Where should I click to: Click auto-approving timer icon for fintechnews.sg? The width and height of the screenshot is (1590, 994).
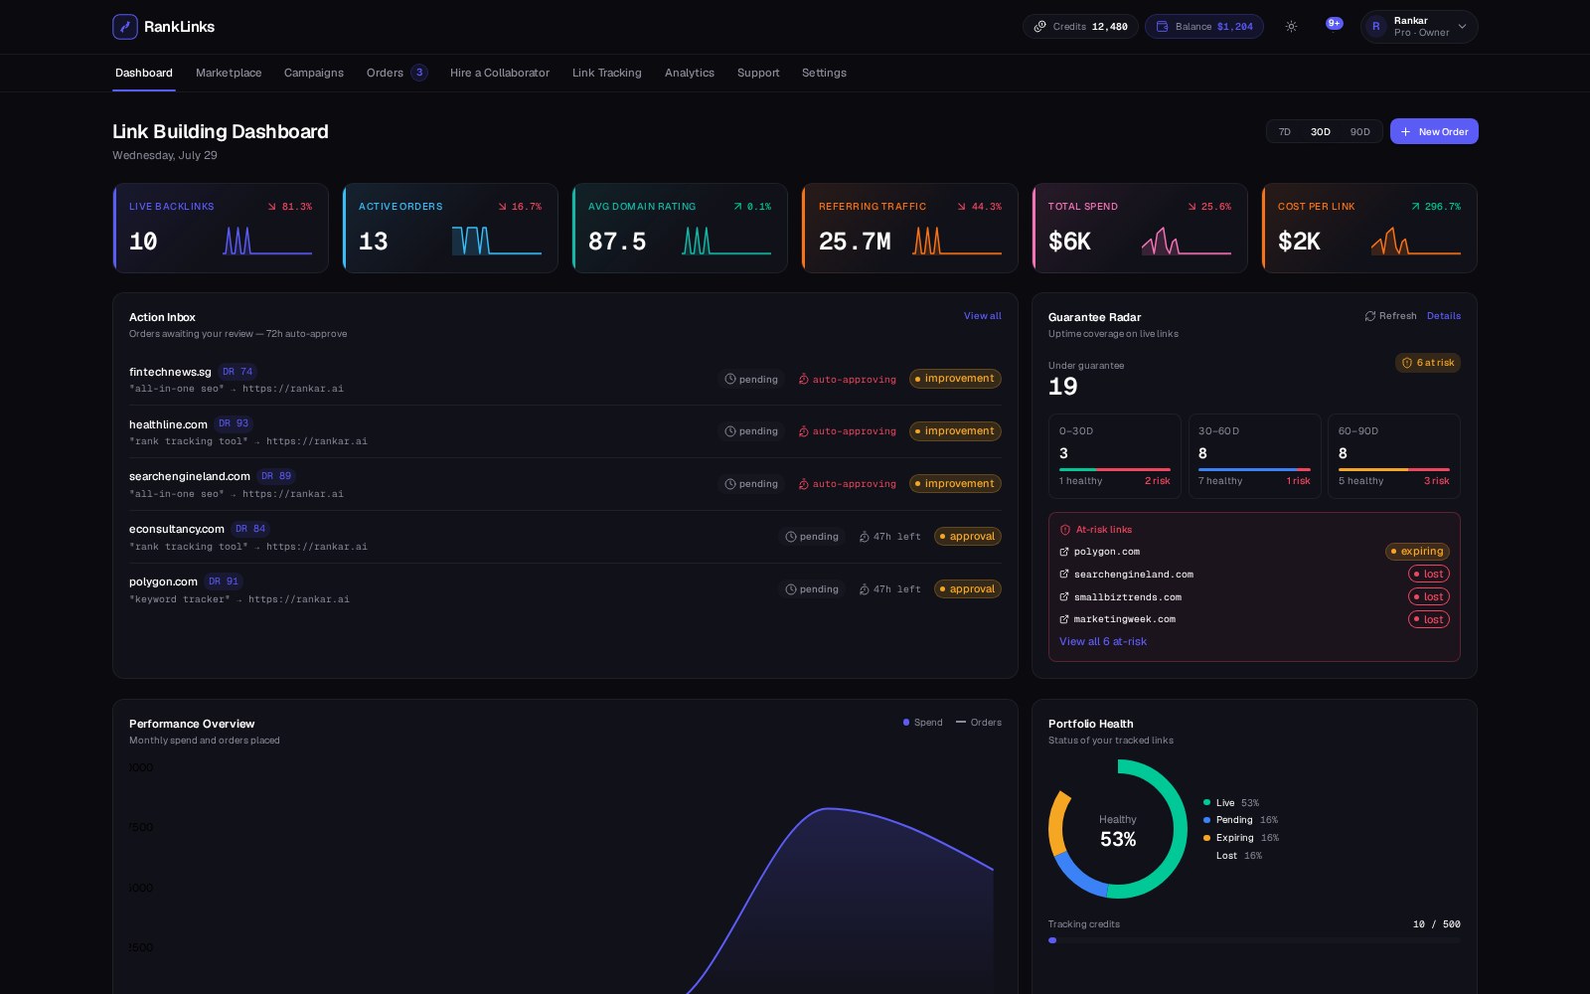tap(804, 379)
